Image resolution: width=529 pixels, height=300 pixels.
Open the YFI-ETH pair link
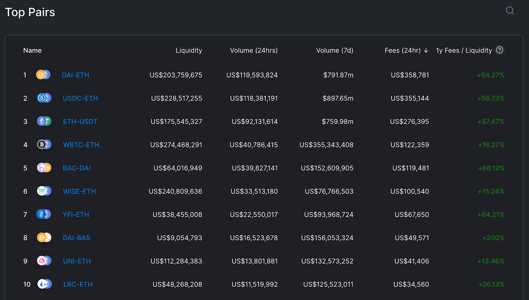point(76,215)
